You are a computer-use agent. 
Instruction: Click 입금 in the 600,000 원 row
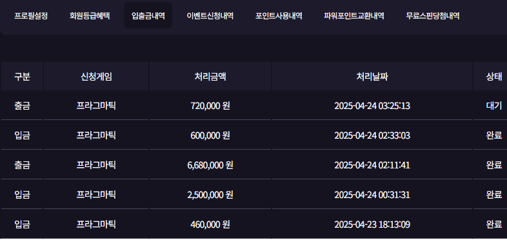point(23,135)
